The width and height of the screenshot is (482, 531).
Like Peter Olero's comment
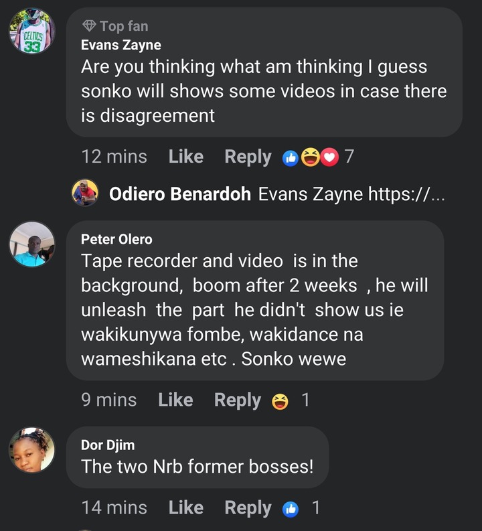point(175,400)
